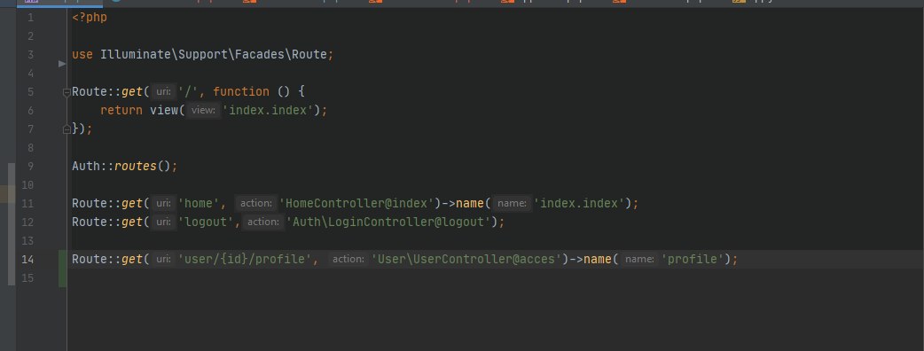Click line number 14 in the gutter
The image size is (924, 351).
coord(27,259)
